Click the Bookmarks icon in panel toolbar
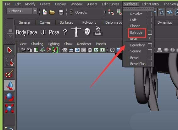The width and height of the screenshot is (178, 130). click(36, 50)
